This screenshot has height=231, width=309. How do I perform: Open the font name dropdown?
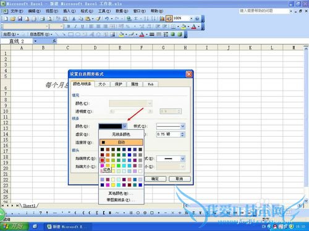47,26
